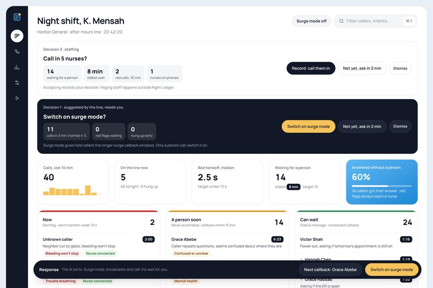Focus the Filter callers, intents field
433x288 pixels.
[x=376, y=21]
